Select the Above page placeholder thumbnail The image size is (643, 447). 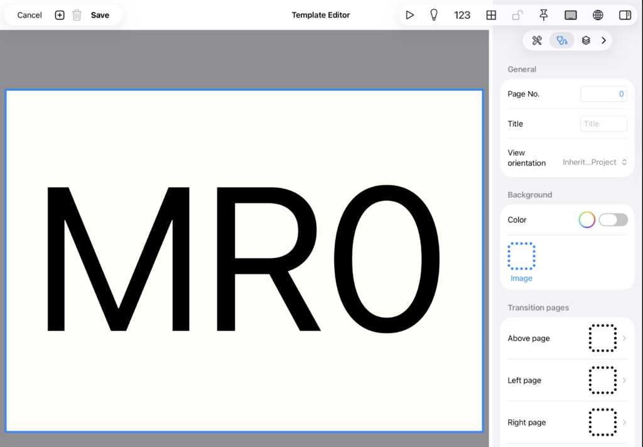point(602,338)
